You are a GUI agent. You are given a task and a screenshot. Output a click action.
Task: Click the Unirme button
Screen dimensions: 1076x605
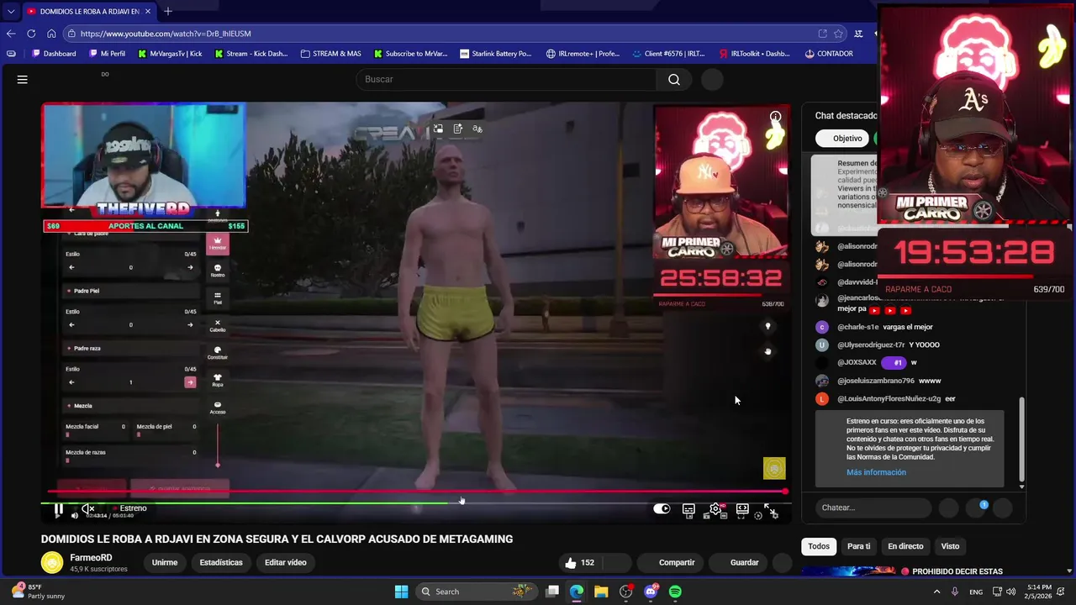click(165, 562)
